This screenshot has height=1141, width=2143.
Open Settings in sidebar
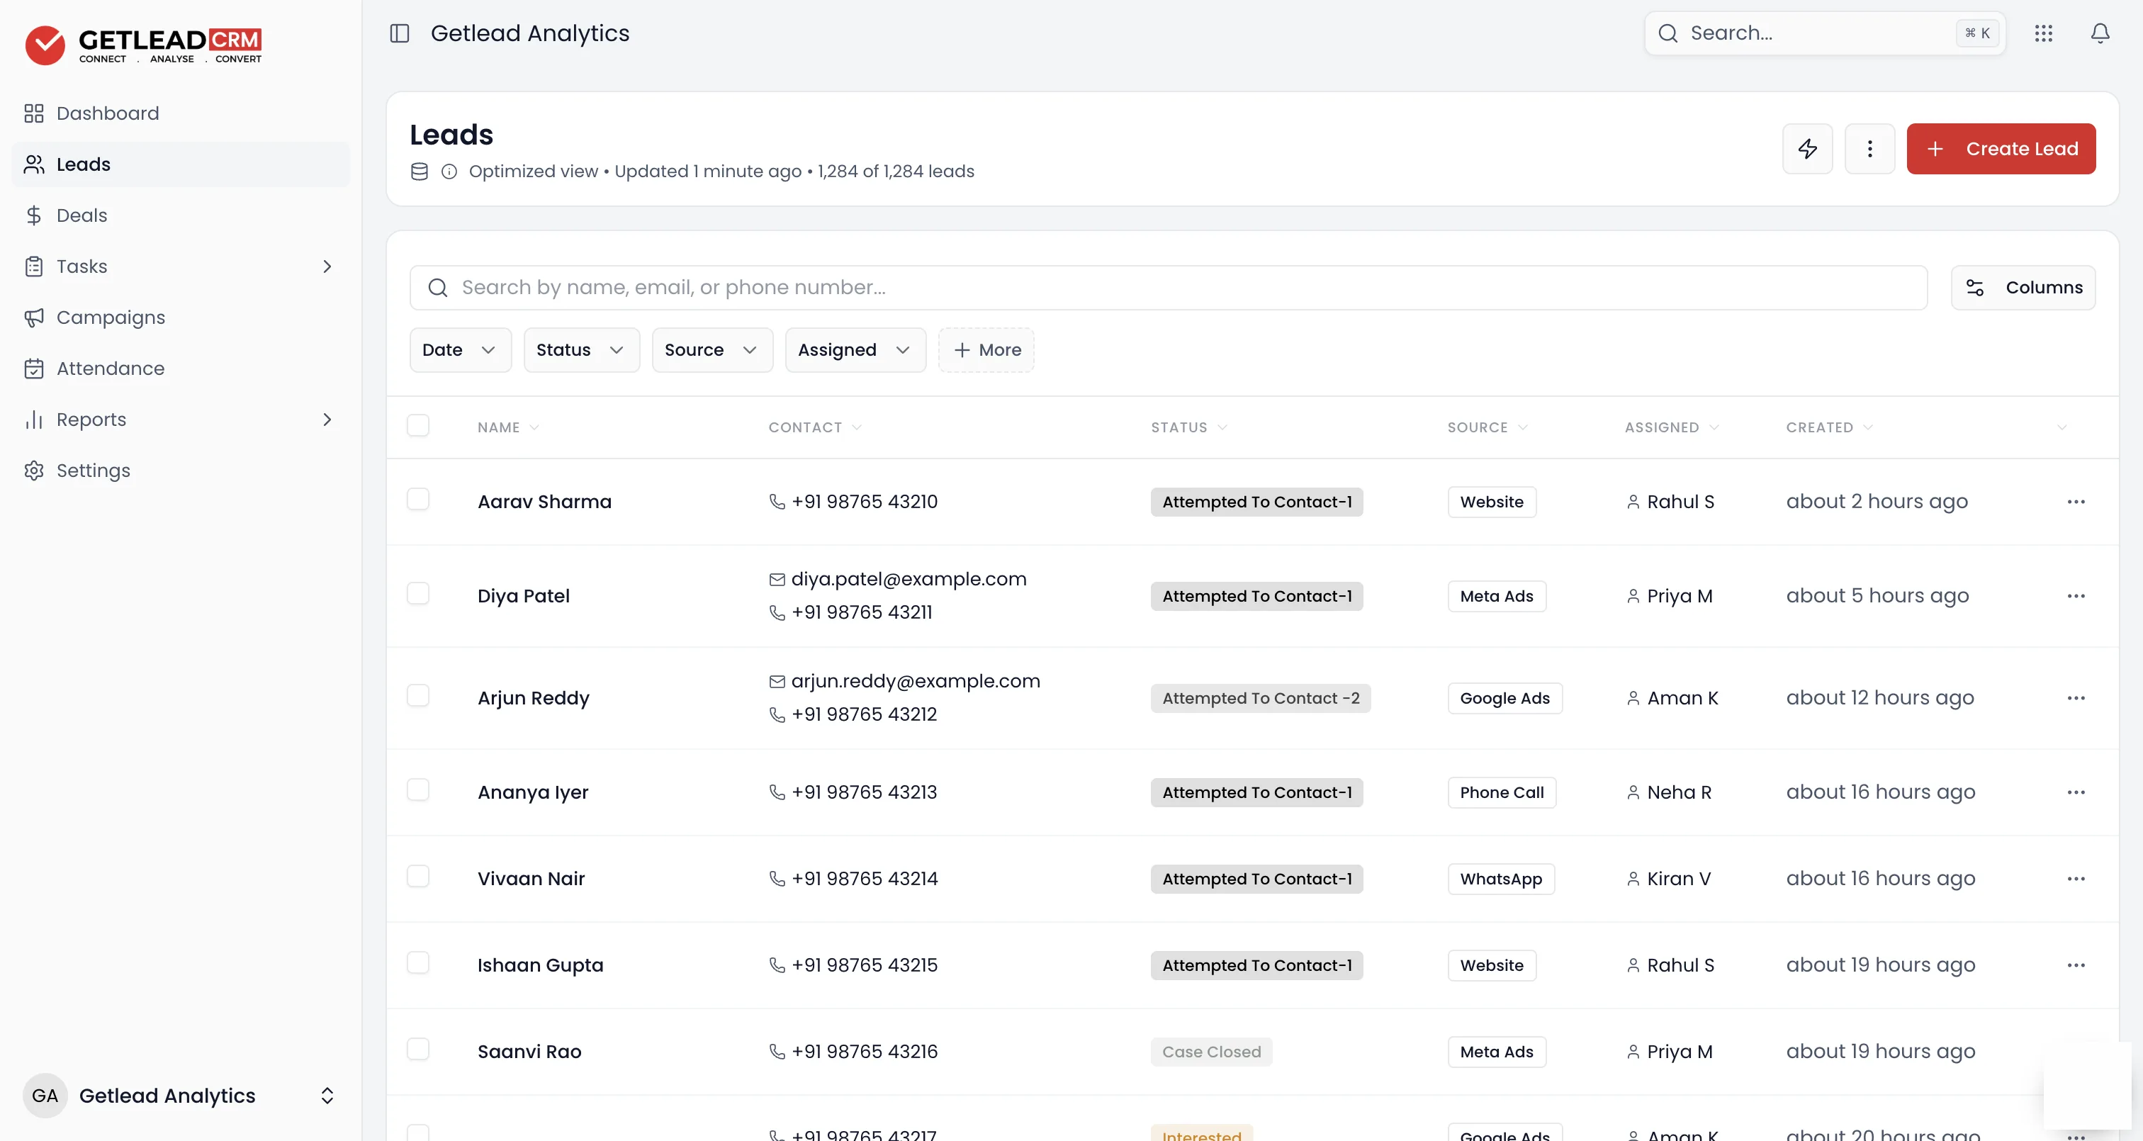coord(181,470)
